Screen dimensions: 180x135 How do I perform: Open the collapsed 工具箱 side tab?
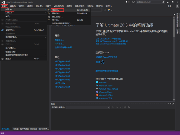[177, 31]
